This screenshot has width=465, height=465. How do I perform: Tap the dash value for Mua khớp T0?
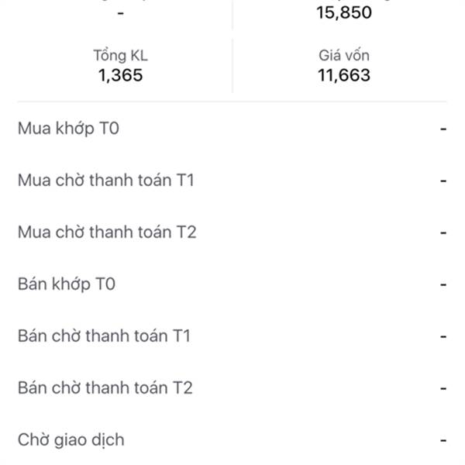[x=443, y=129]
